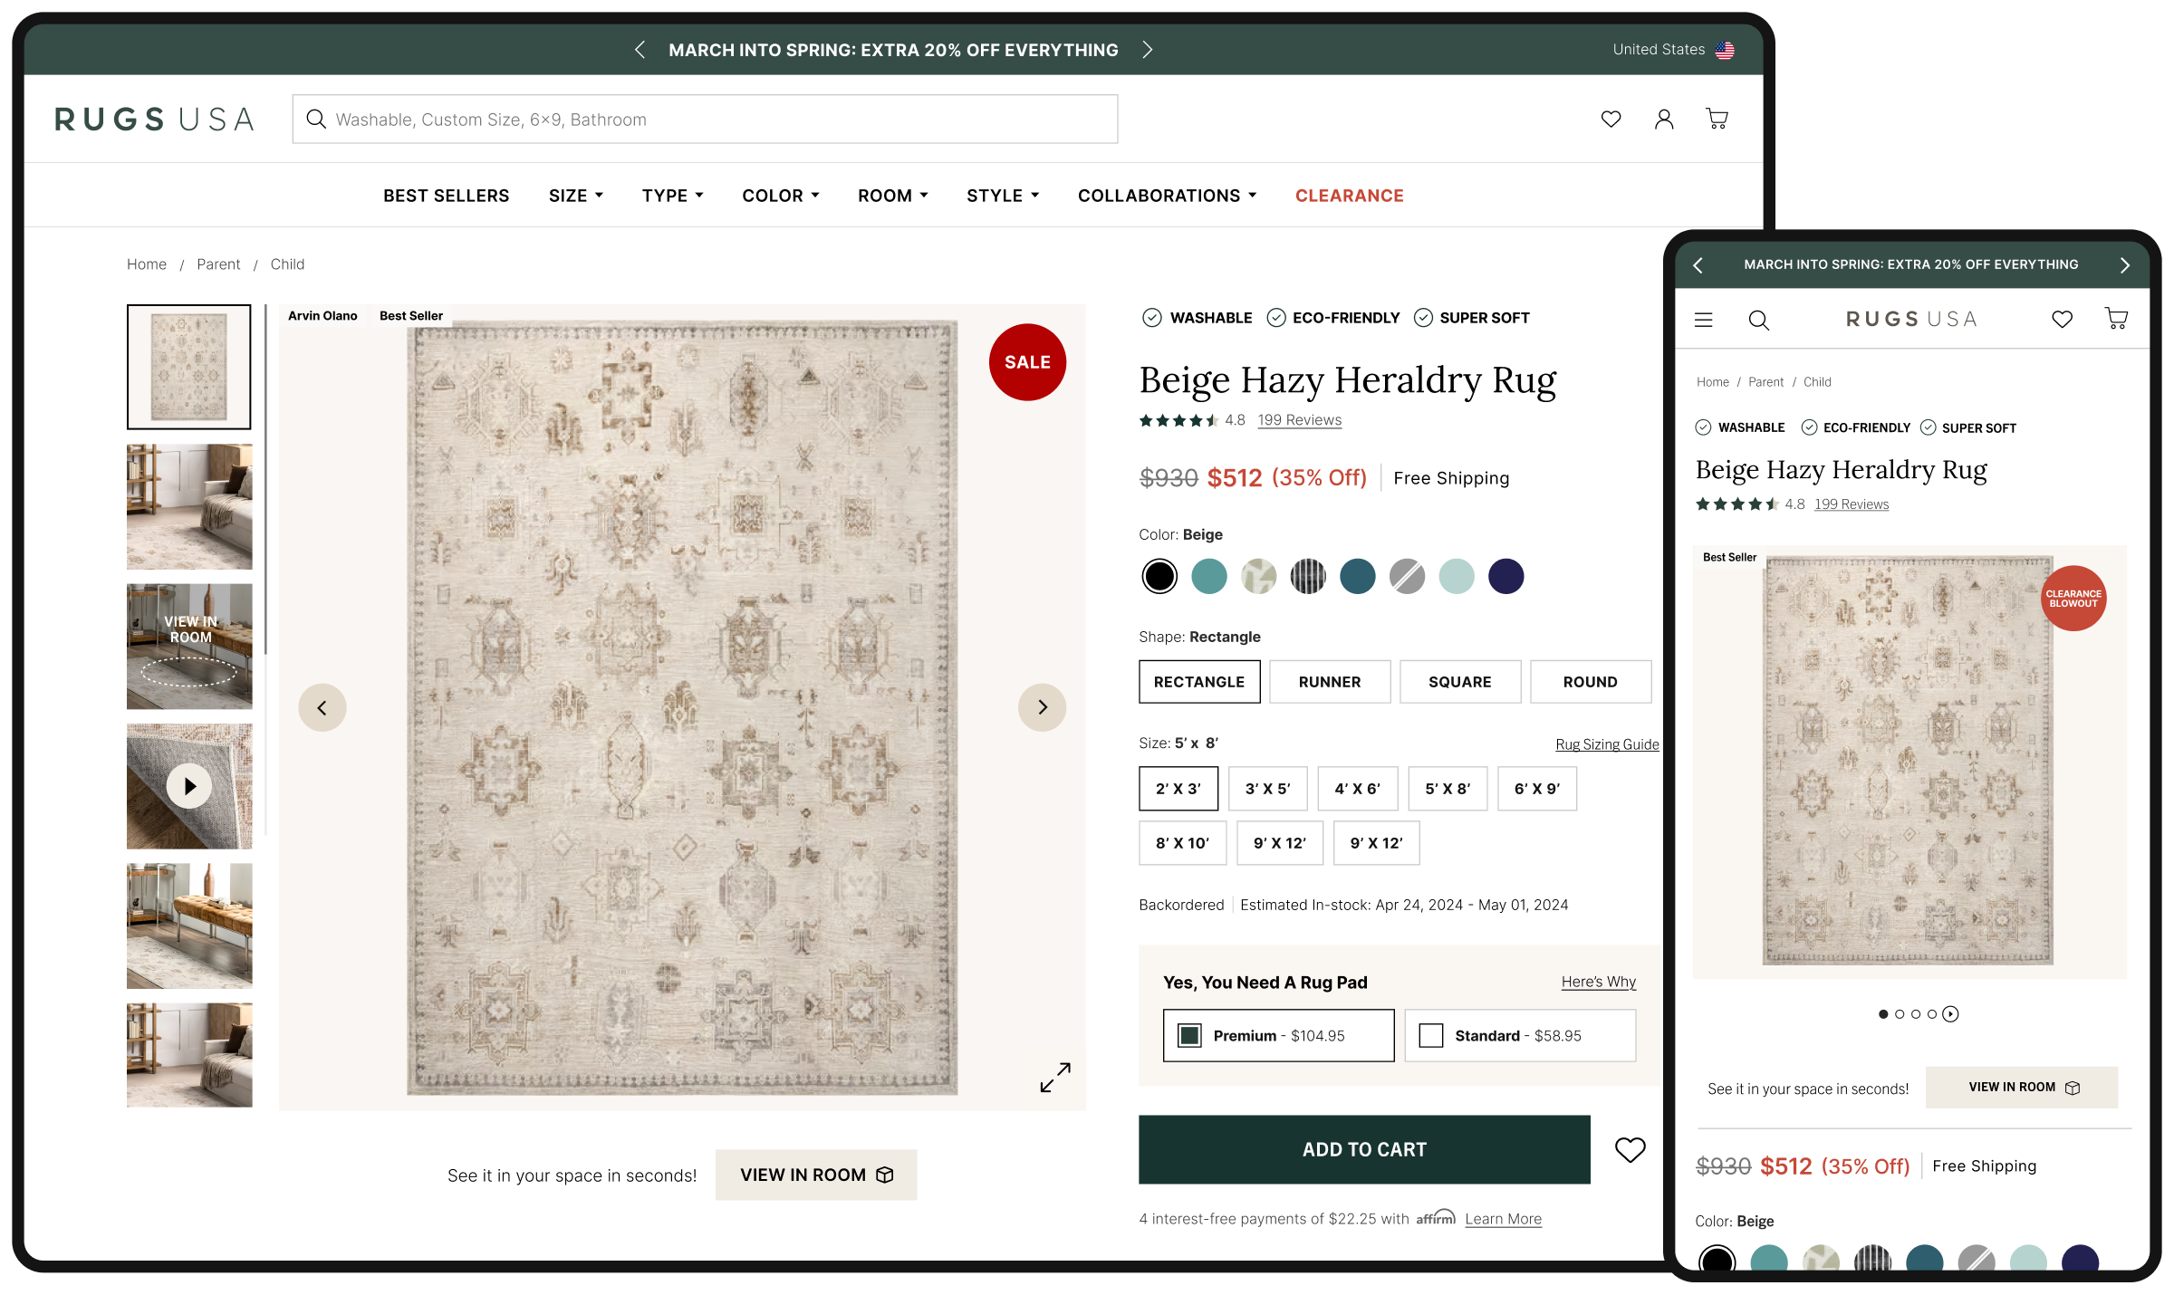Select the Square shape option
This screenshot has width=2174, height=1295.
click(x=1460, y=682)
